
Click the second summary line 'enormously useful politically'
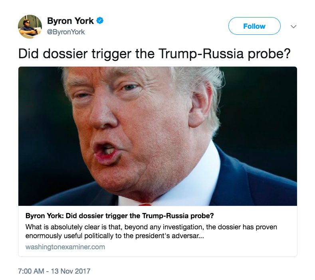pos(115,236)
